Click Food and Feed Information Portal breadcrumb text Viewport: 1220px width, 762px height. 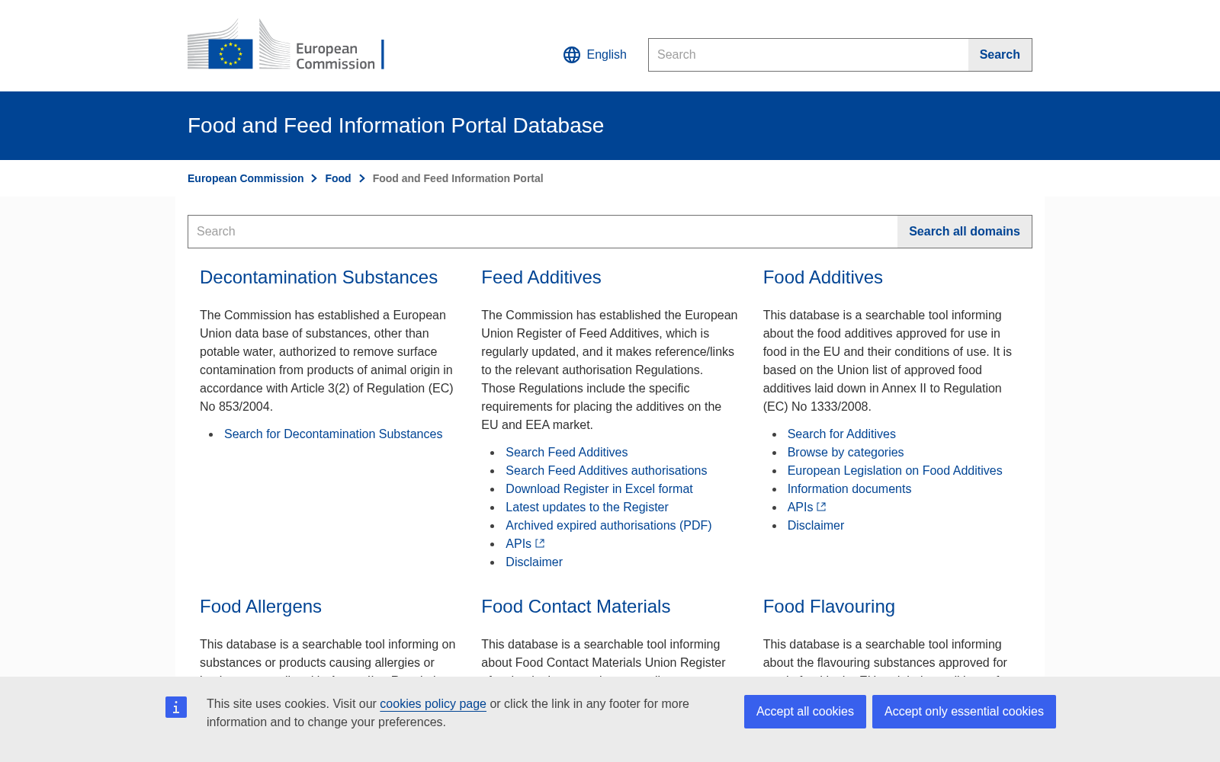click(x=457, y=178)
